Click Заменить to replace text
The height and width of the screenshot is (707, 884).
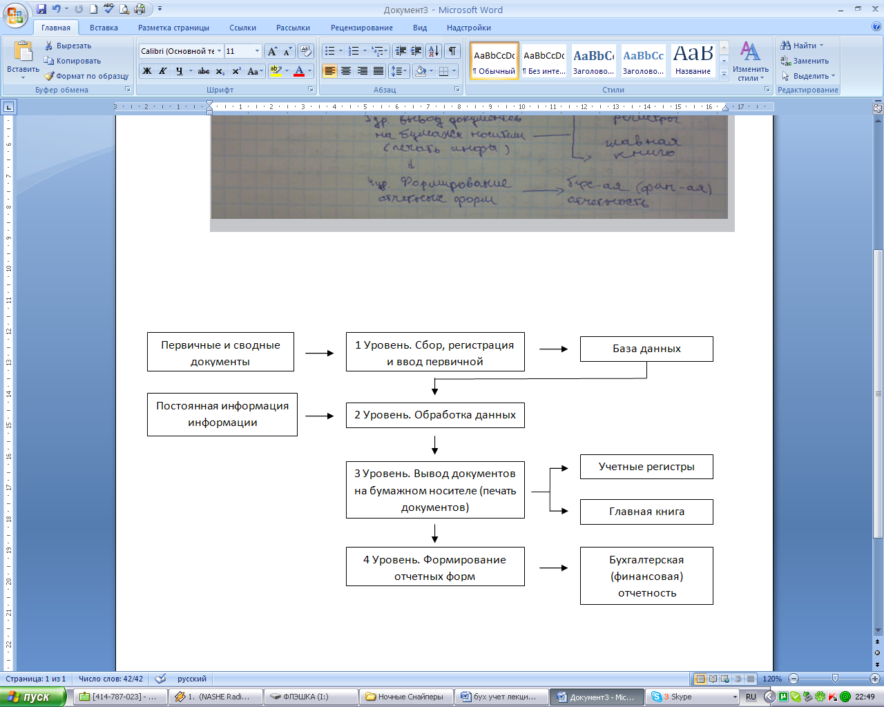coord(805,61)
